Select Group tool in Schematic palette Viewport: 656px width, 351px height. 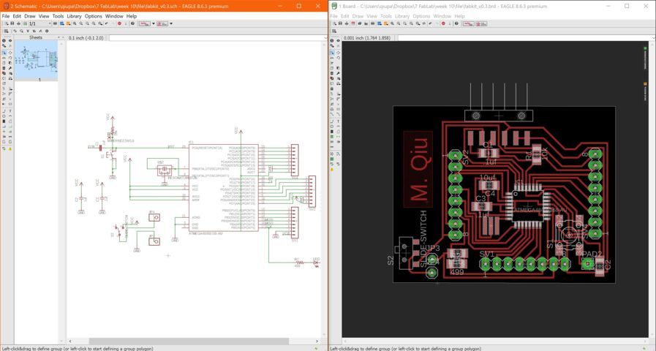pos(4,53)
